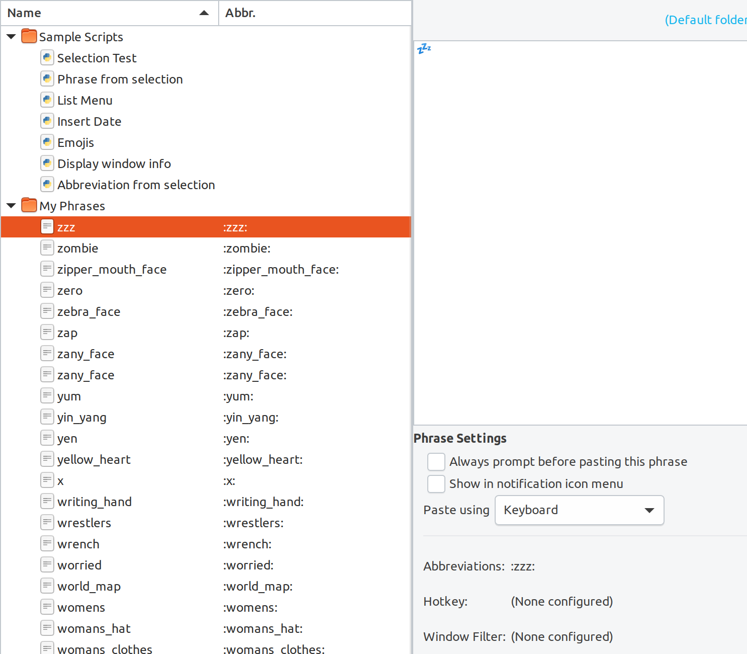Click the My Phrases folder icon
This screenshot has height=654, width=747.
point(29,205)
